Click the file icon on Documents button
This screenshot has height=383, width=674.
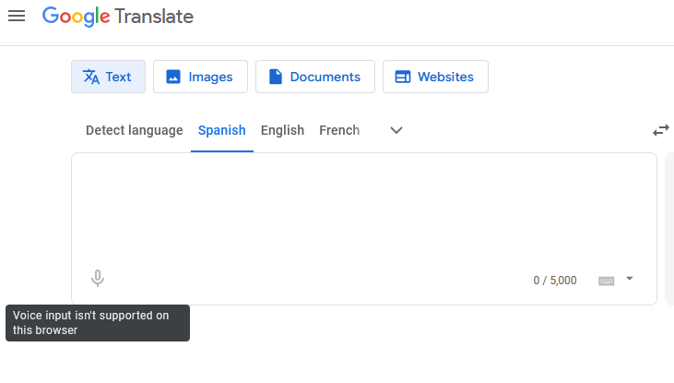pyautogui.click(x=275, y=78)
